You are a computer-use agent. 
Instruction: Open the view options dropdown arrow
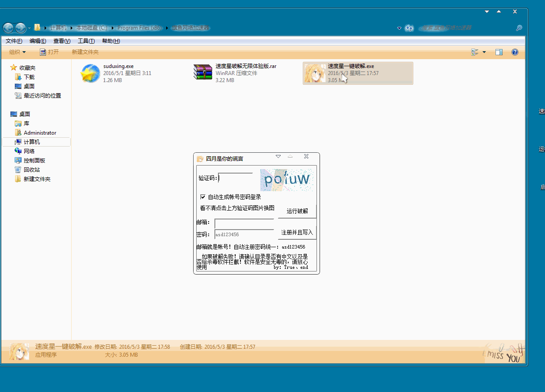point(484,52)
